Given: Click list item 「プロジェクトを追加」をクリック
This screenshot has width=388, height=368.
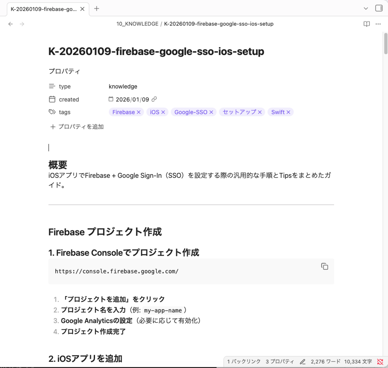Looking at the screenshot, I should pyautogui.click(x=113, y=299).
